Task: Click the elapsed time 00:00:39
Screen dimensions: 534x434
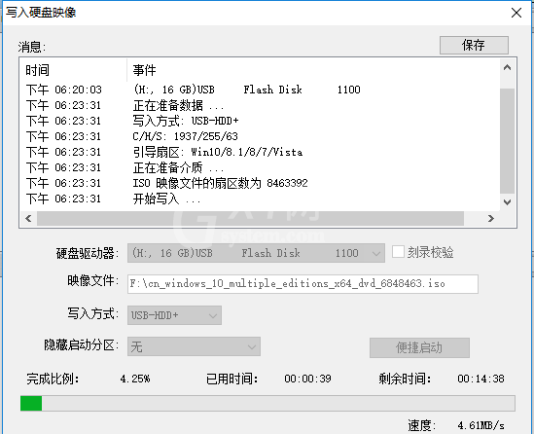Action: tap(308, 379)
